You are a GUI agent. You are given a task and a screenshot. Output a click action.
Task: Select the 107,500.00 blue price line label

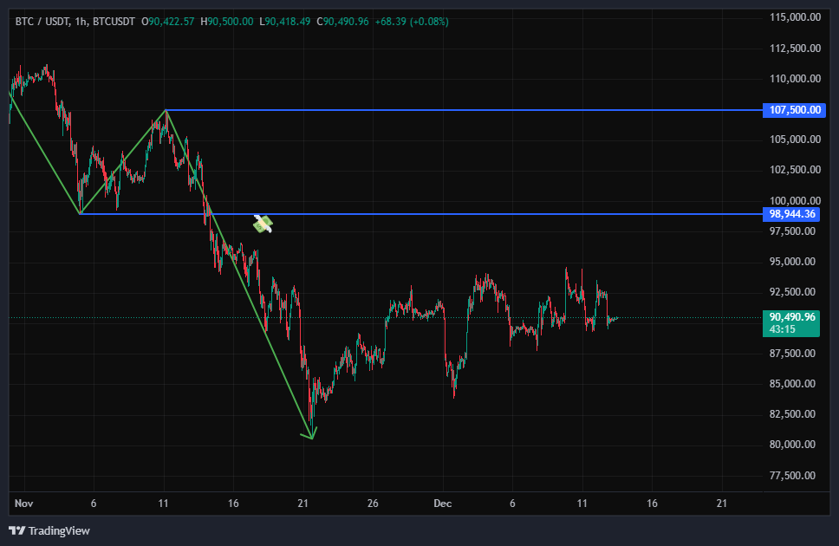tap(793, 110)
